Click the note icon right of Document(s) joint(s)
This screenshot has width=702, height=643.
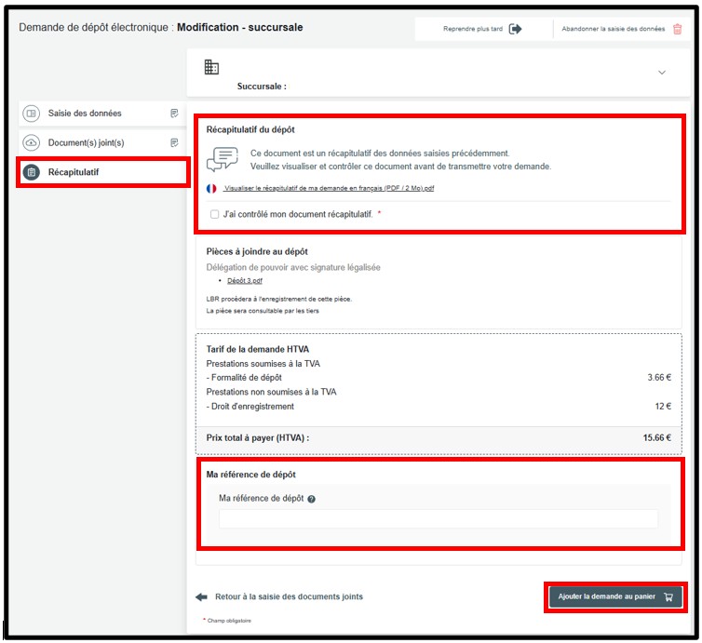point(174,143)
